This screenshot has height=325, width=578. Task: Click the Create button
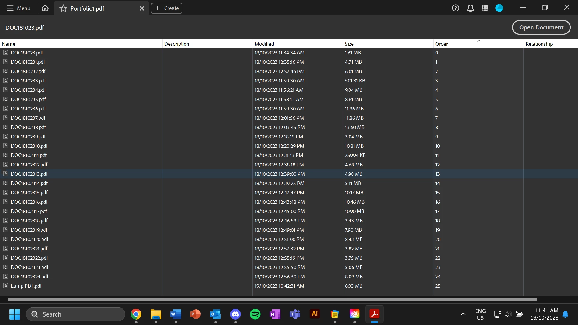tap(166, 8)
